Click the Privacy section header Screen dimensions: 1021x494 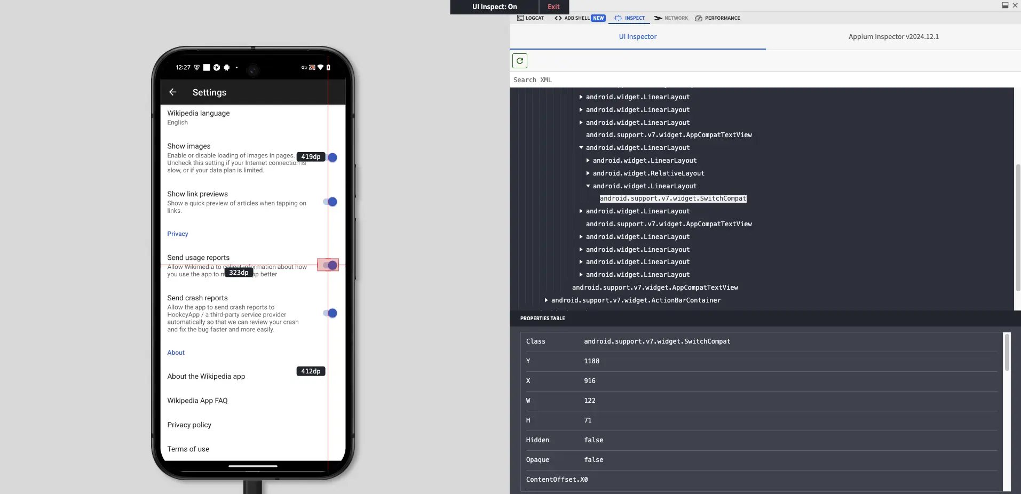click(178, 234)
